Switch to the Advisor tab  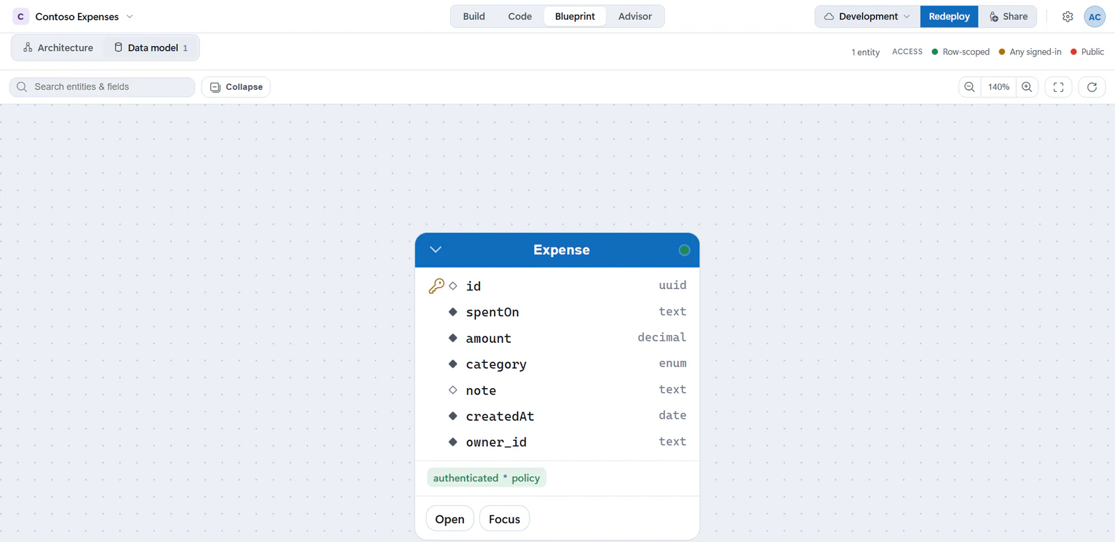click(635, 17)
